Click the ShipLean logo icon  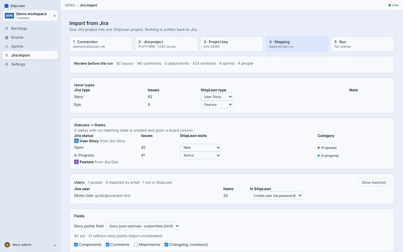coord(6,6)
